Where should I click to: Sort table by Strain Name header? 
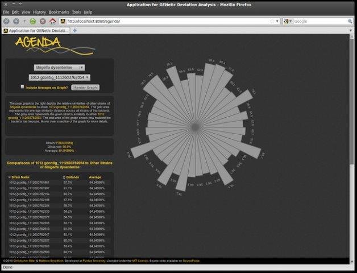[x=20, y=177]
